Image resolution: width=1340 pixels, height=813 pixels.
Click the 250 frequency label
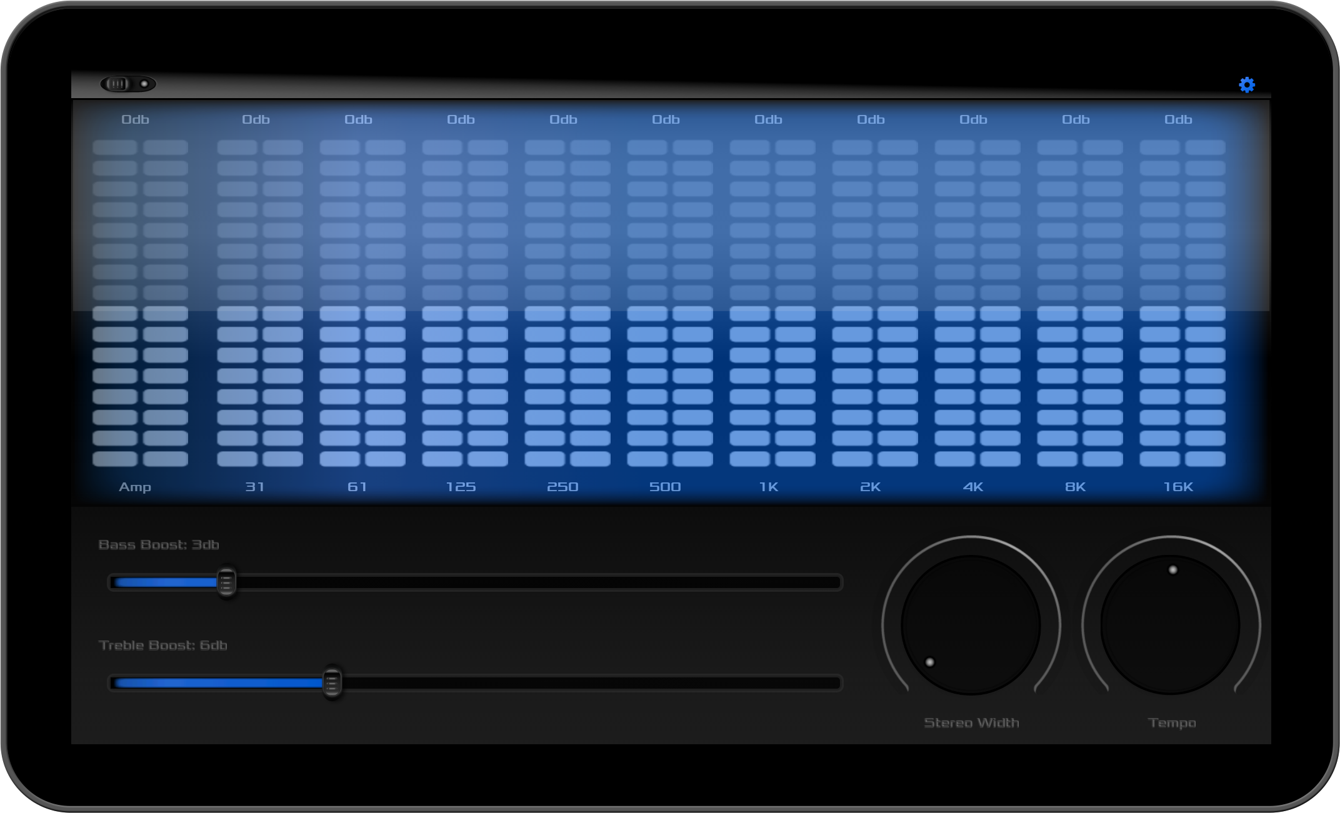pos(563,487)
